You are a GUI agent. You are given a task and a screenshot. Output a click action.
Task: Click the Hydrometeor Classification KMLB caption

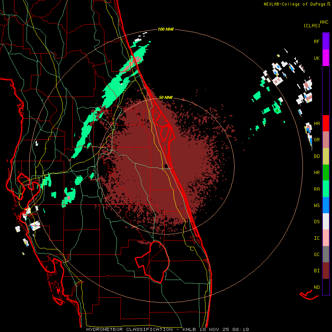click(167, 329)
